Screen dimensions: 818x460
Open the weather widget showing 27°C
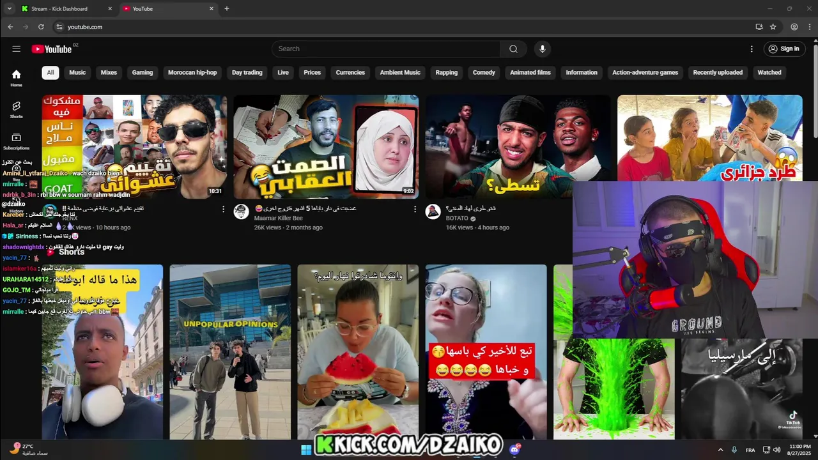tap(29, 449)
